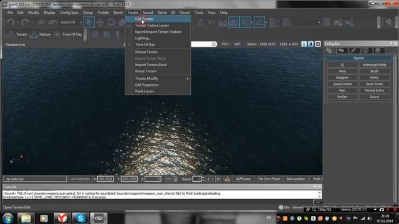Toggle snap to grid
Viewport: 399px width, 224px height.
[245, 22]
